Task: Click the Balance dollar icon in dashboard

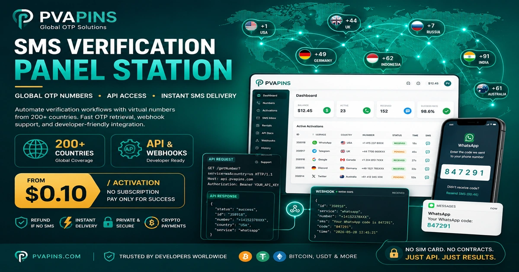Action: pyautogui.click(x=327, y=111)
